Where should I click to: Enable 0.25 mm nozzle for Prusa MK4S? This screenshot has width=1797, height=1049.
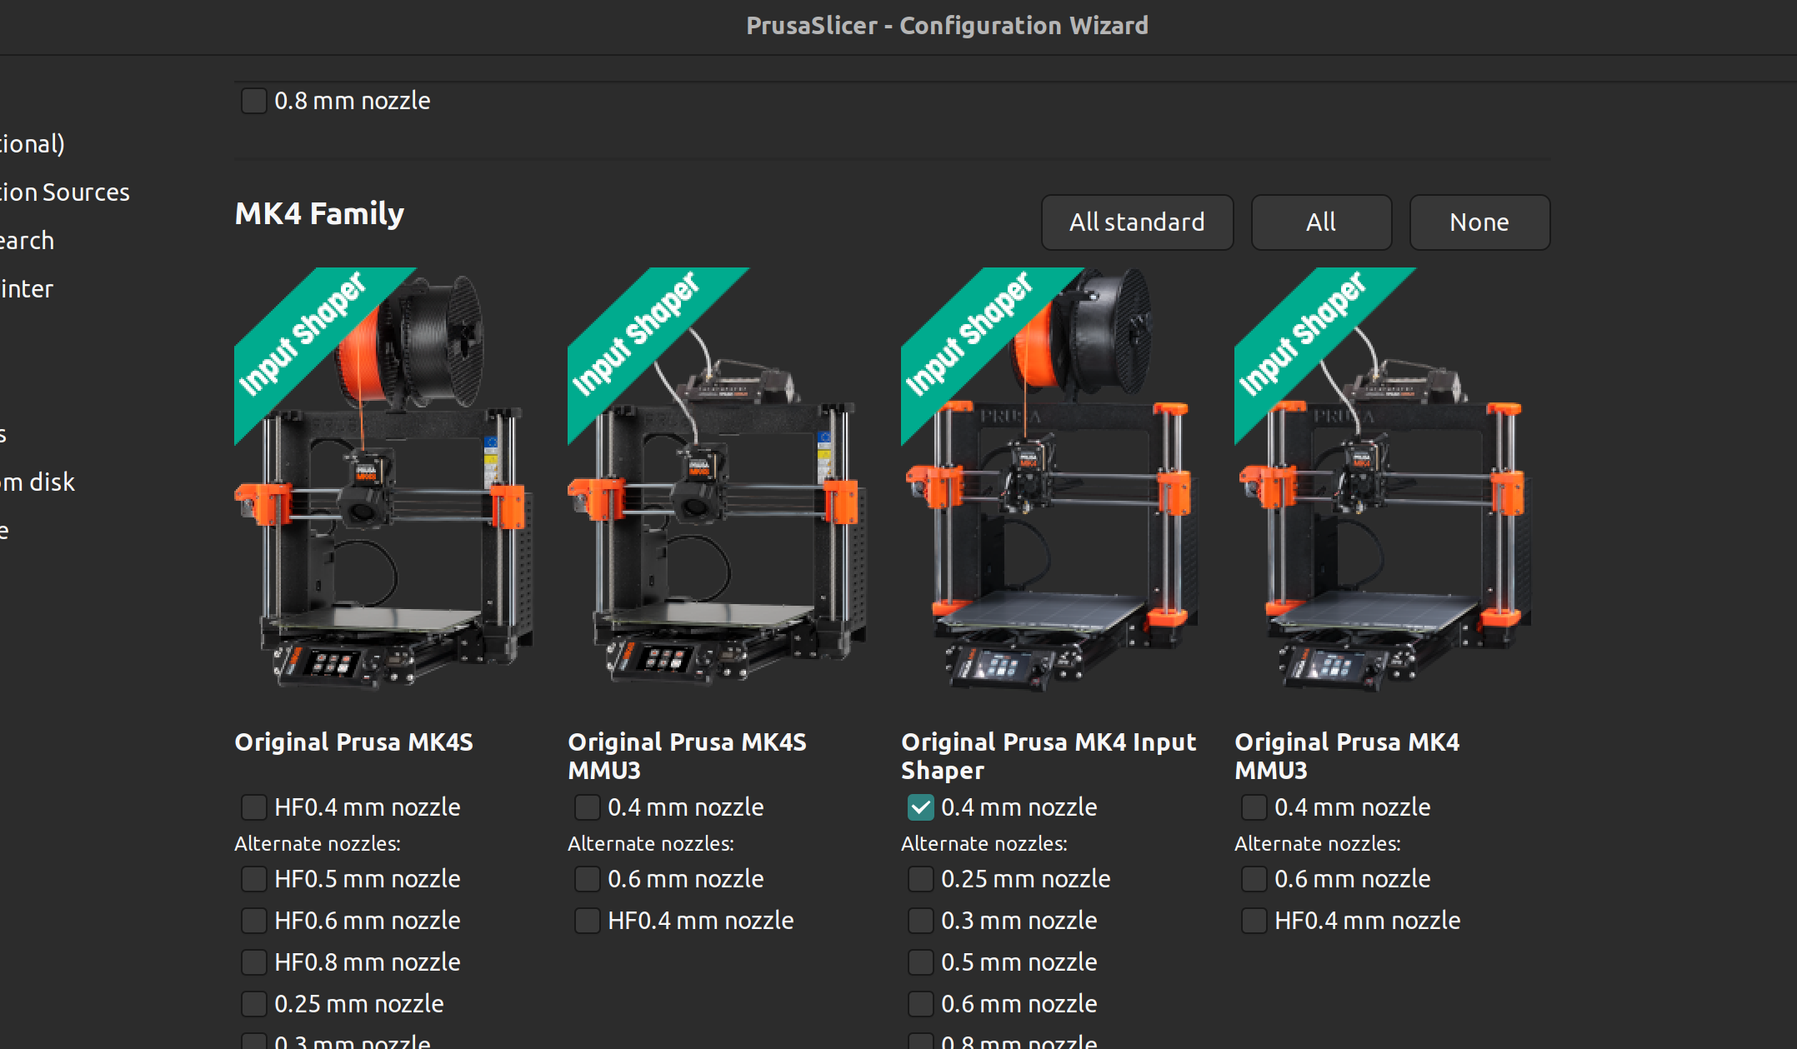click(253, 1004)
